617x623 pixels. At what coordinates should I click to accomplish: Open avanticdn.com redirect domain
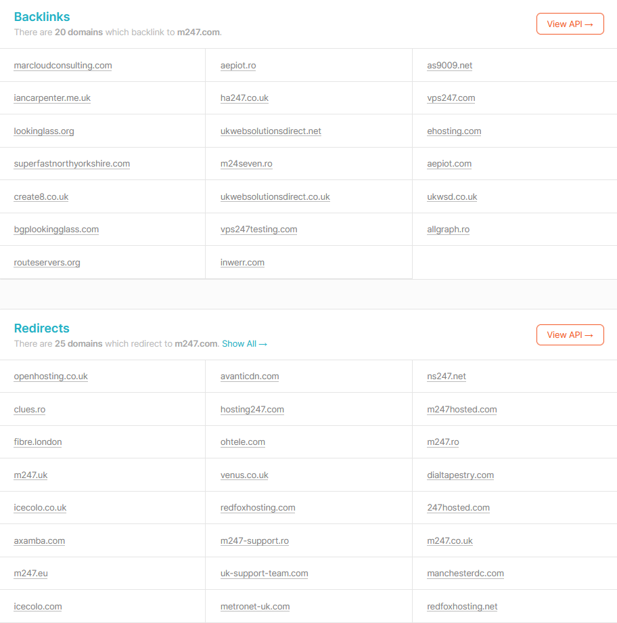click(x=250, y=376)
